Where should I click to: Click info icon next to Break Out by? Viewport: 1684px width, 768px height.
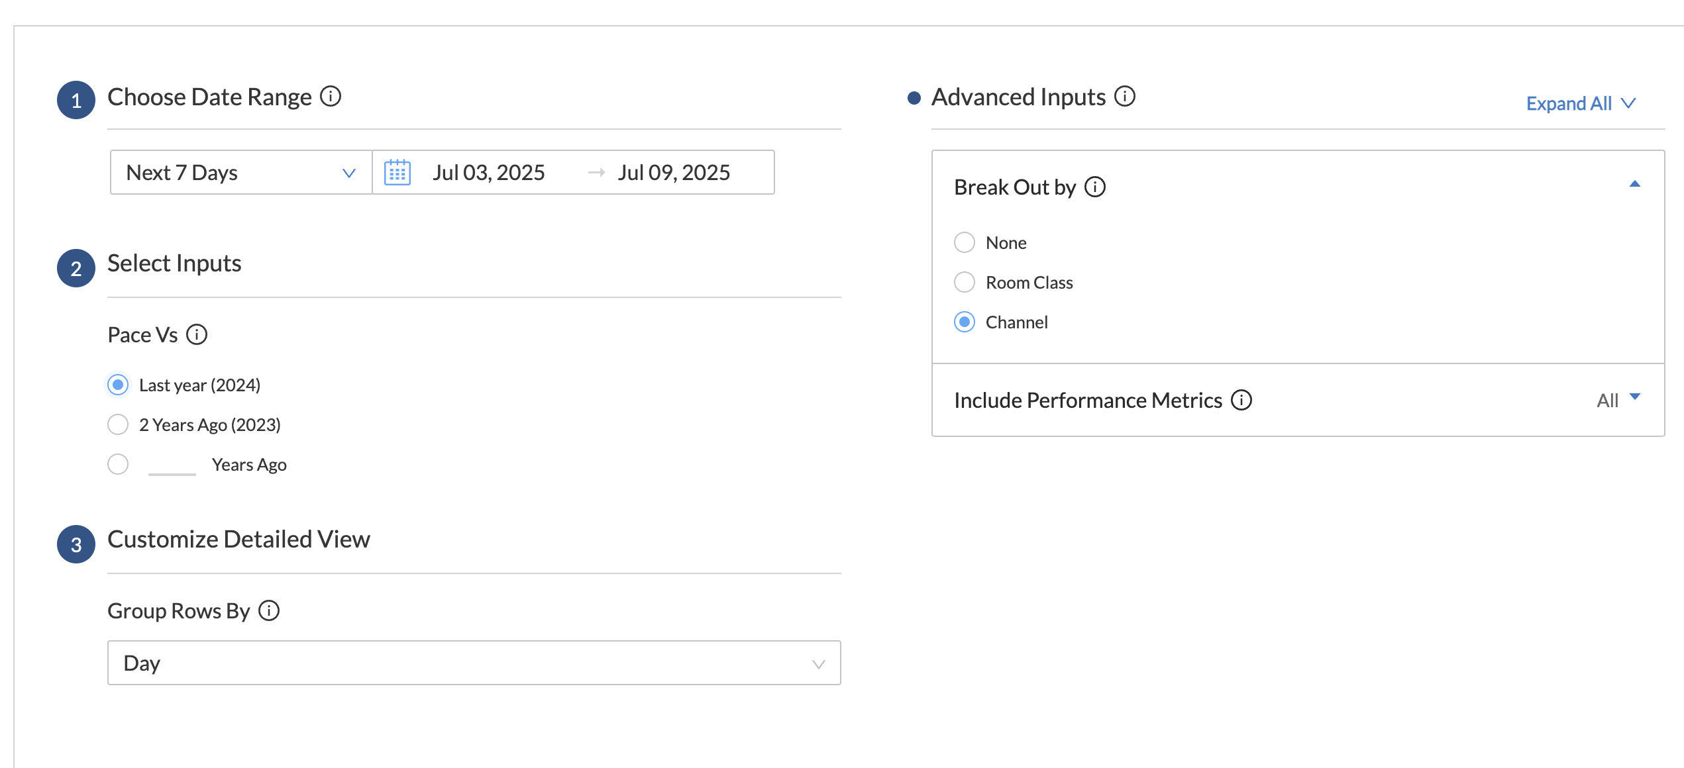1094,187
